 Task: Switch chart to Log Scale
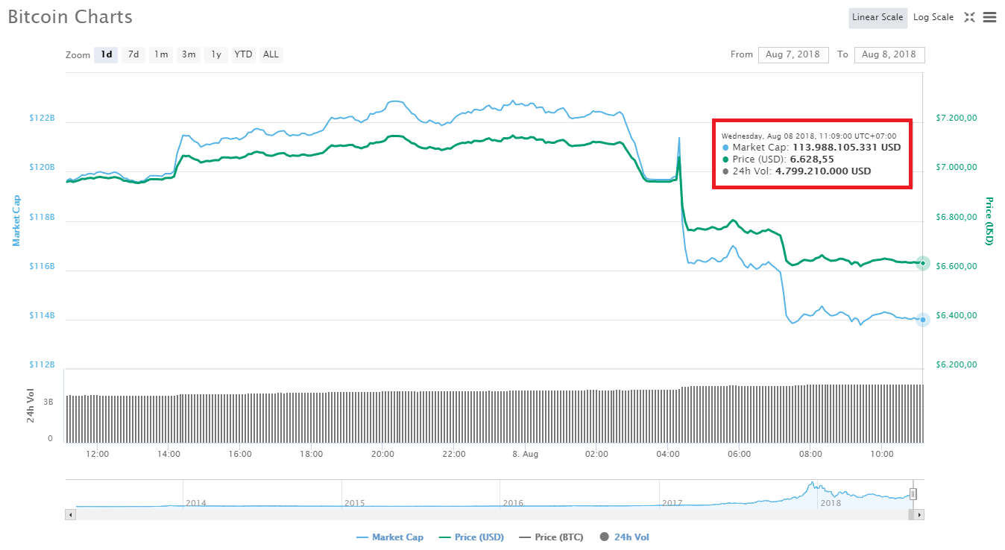pyautogui.click(x=933, y=16)
